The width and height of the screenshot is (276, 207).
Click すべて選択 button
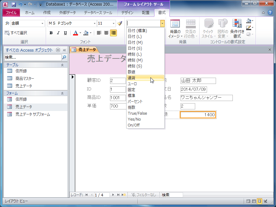(x=16, y=33)
